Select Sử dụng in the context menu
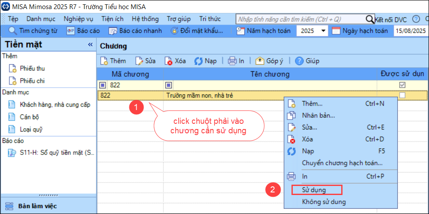Screen dimensions: 429x214 [x=317, y=190]
